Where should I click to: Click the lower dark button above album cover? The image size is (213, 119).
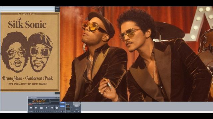pyautogui.click(x=57, y=10)
